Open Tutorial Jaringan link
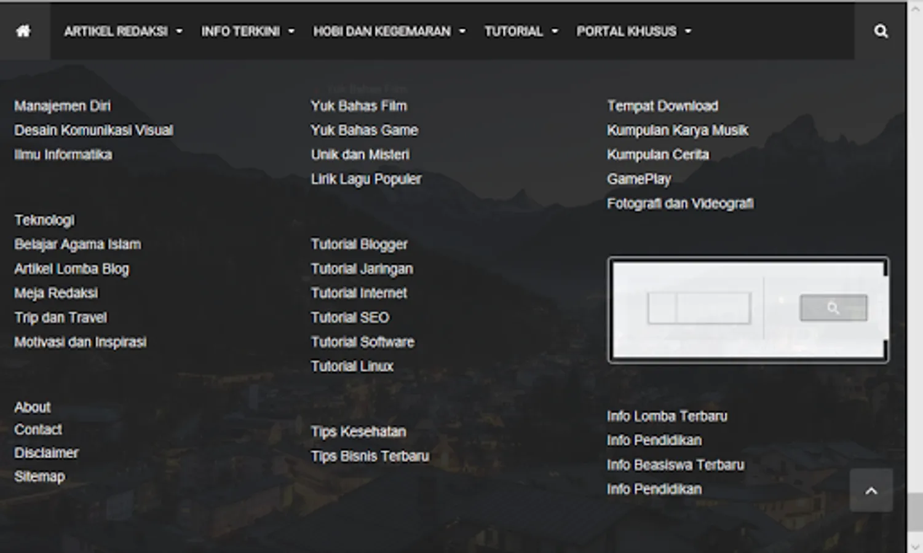The image size is (923, 553). click(x=362, y=269)
